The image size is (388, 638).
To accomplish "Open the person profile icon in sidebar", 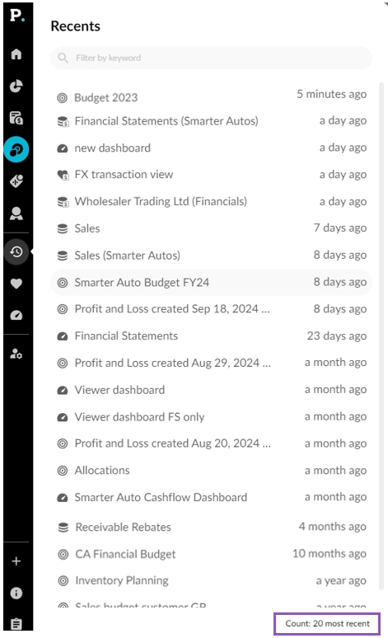I will (16, 213).
